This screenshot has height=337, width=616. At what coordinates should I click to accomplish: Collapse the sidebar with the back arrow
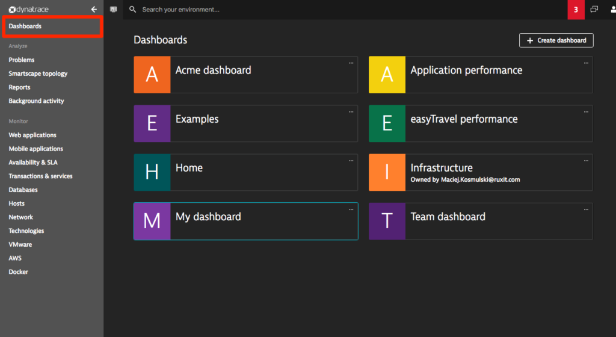[94, 10]
